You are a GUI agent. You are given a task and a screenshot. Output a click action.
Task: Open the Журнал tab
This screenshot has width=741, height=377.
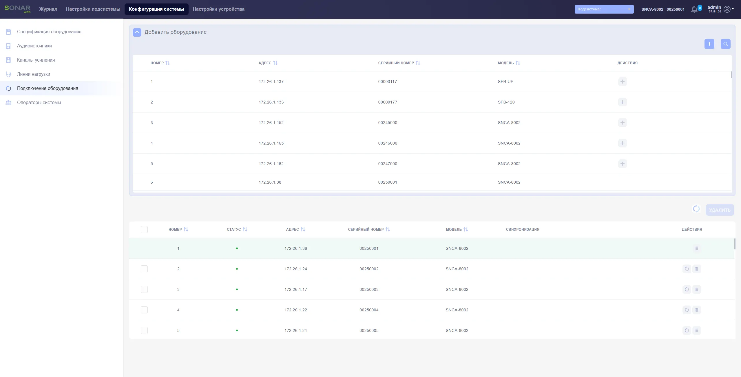(48, 9)
